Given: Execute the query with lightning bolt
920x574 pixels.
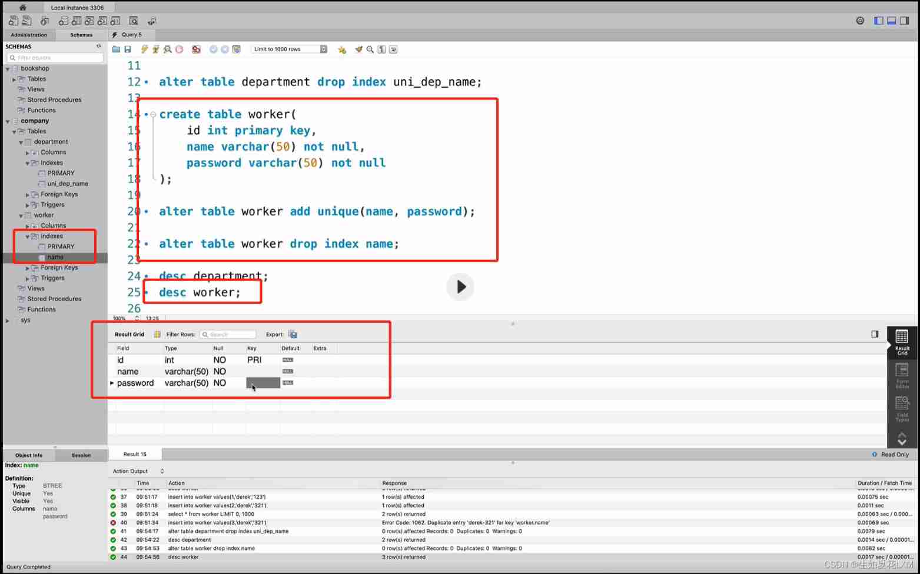Looking at the screenshot, I should point(144,49).
